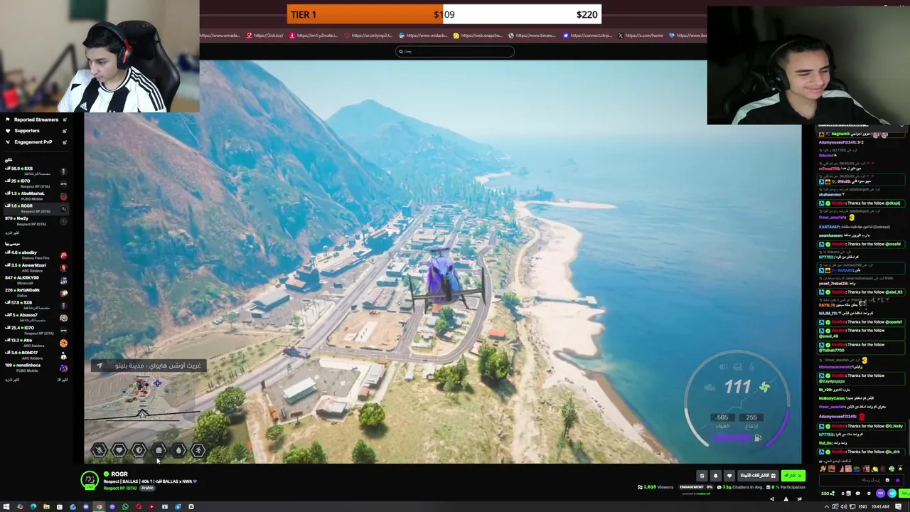Open the web.snapchat bookmark
Screen dimensions: 910x512
click(478, 36)
